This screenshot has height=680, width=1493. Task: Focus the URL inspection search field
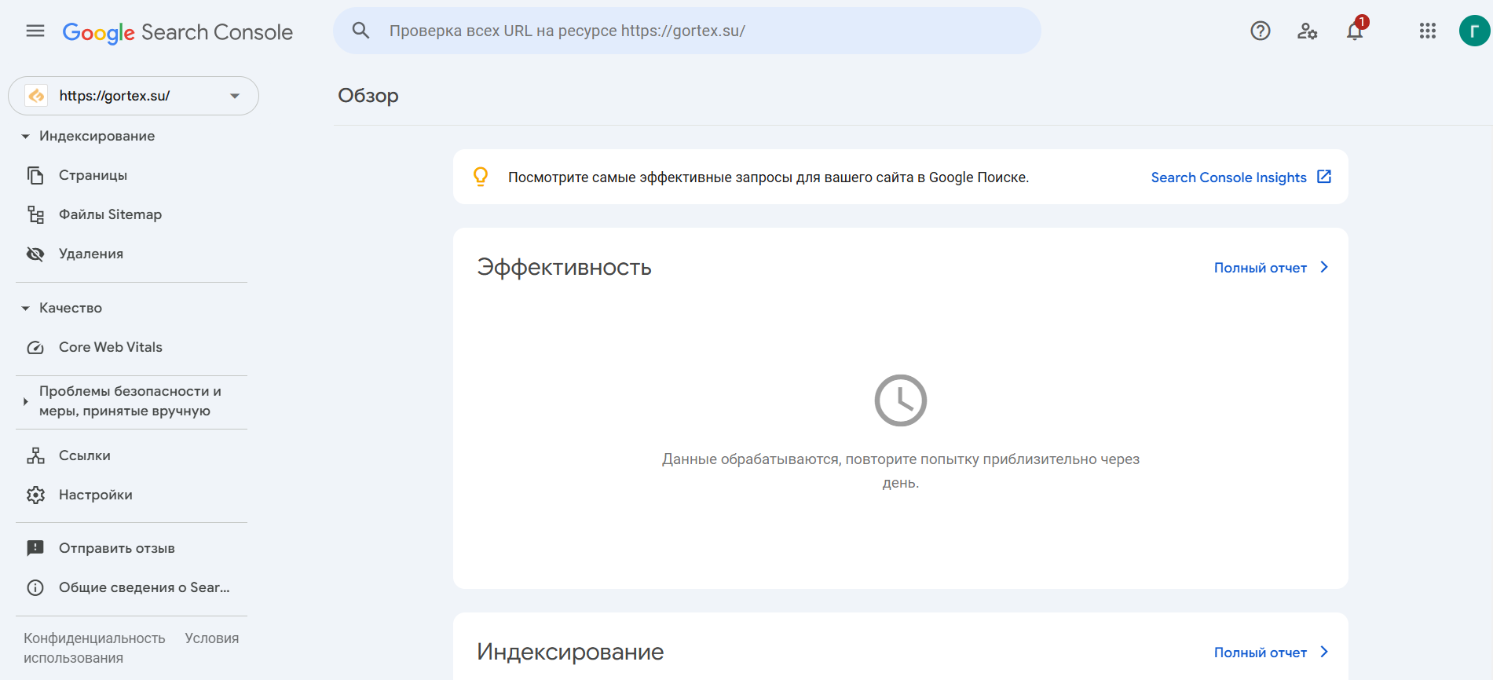pyautogui.click(x=687, y=31)
